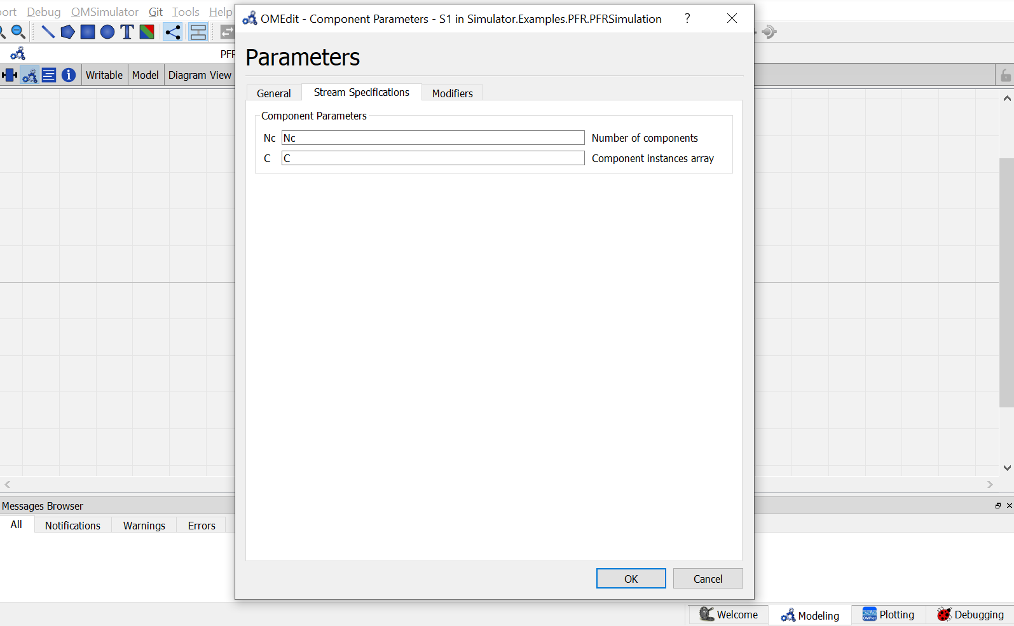Screen dimensions: 1014x626
Task: Click the 'Number of components' description text
Action: point(645,138)
